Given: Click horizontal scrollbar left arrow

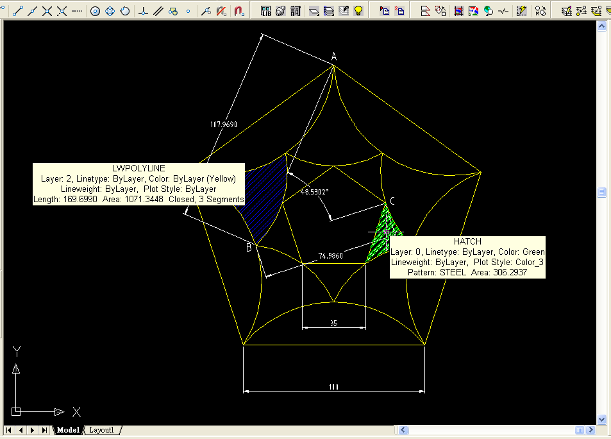Looking at the screenshot, I should click(x=403, y=430).
